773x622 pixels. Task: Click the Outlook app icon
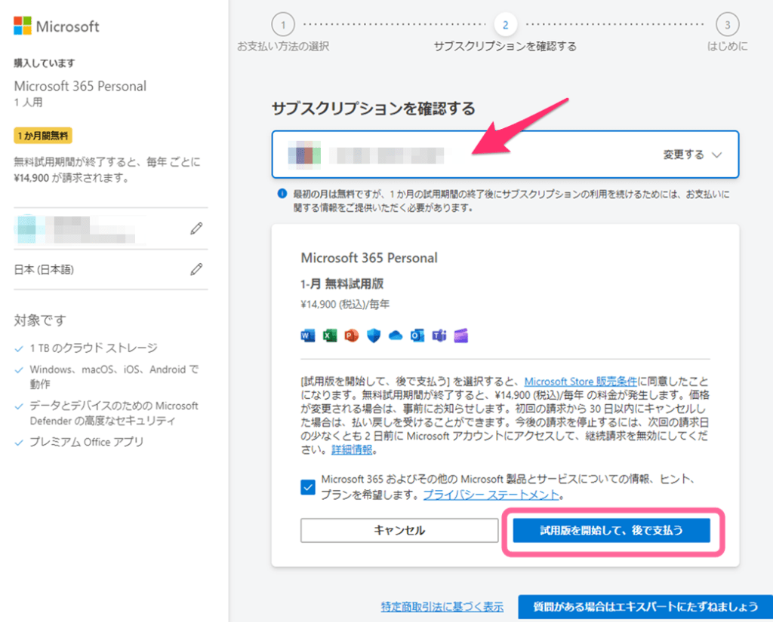(417, 336)
